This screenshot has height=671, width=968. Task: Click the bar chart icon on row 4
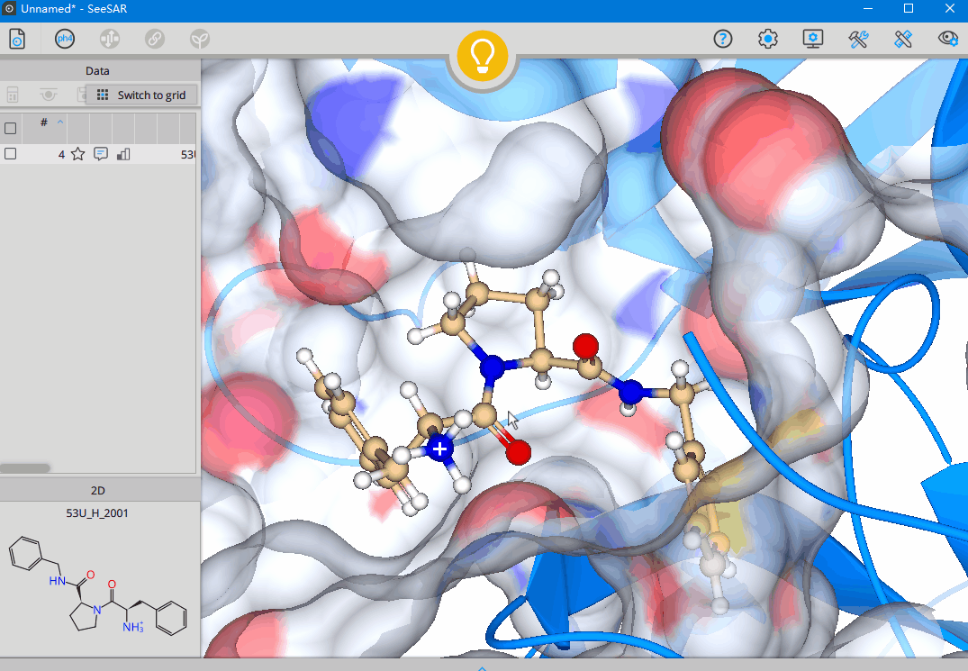123,154
